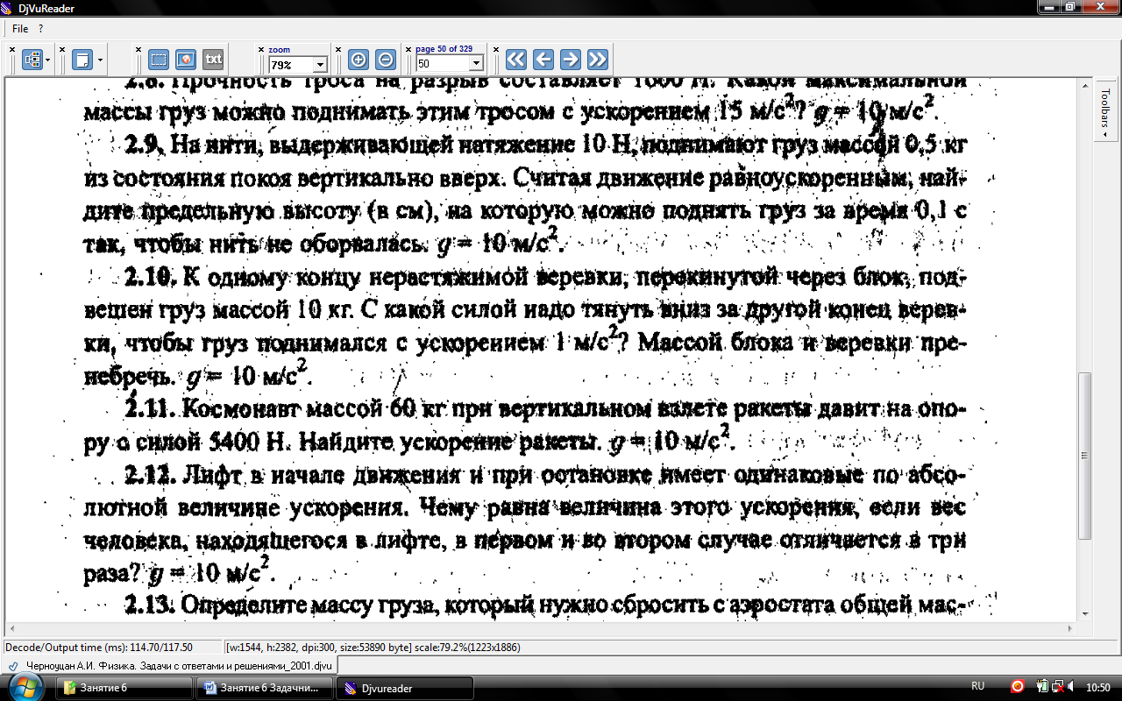1122x701 pixels.
Task: Click the vertical scrollbar up arrow
Action: (x=1085, y=84)
